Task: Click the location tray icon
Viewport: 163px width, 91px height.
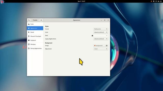Action: pos(154,1)
